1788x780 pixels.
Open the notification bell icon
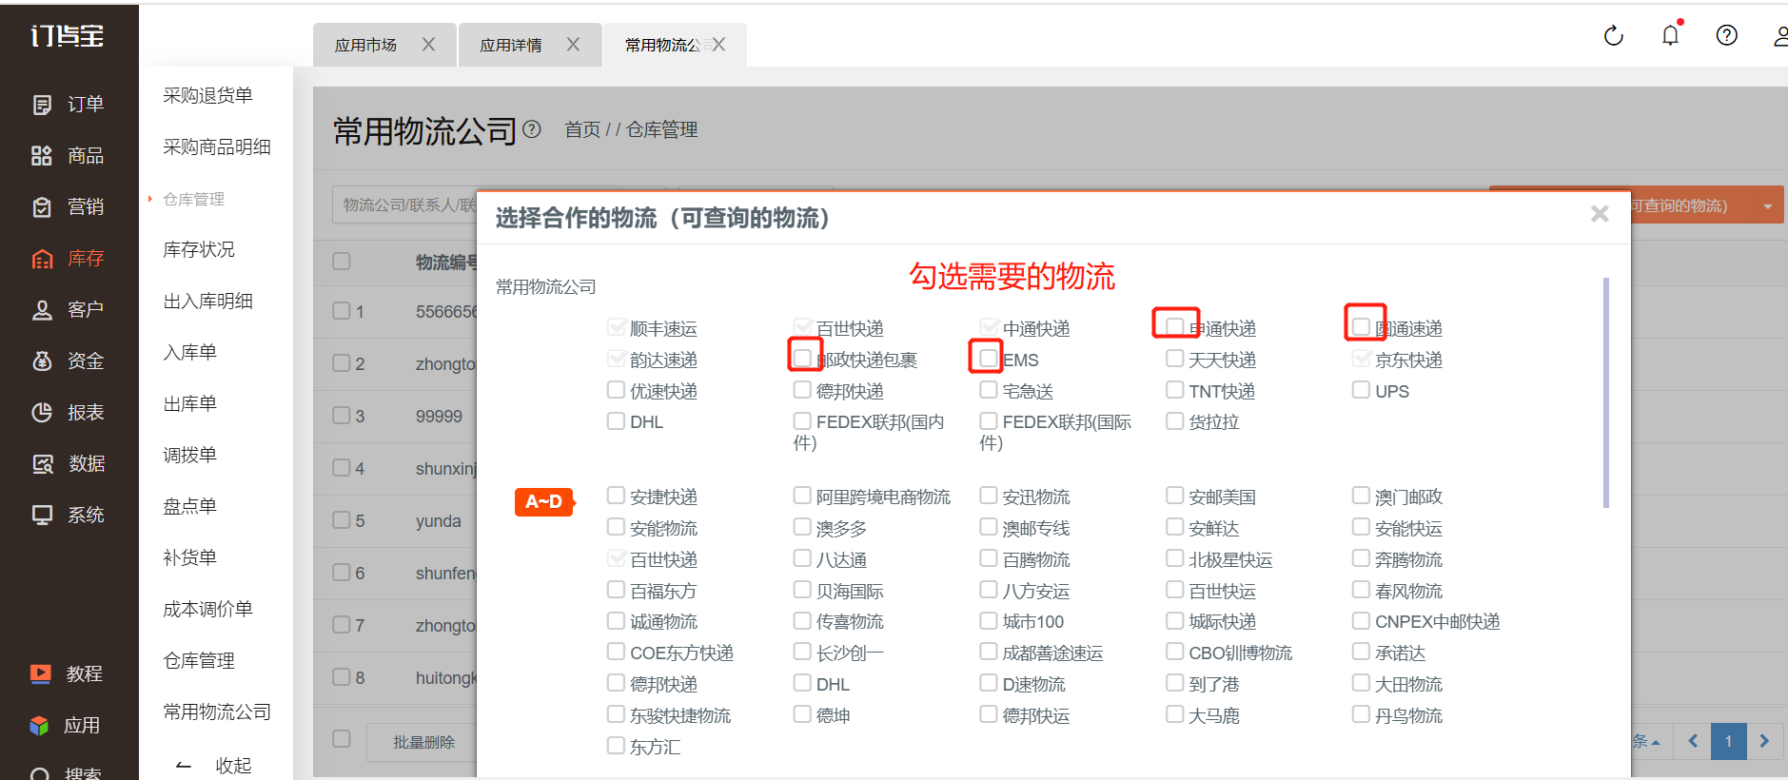click(1670, 36)
